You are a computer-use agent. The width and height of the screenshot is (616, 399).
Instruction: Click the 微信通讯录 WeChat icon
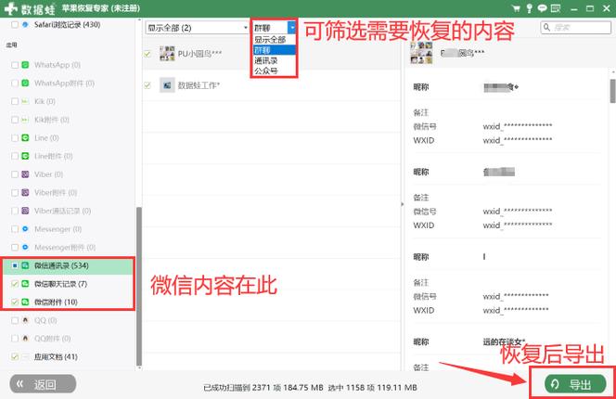[x=25, y=265]
